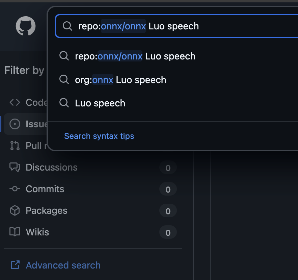Click magnifier icon inside the search field

click(67, 26)
